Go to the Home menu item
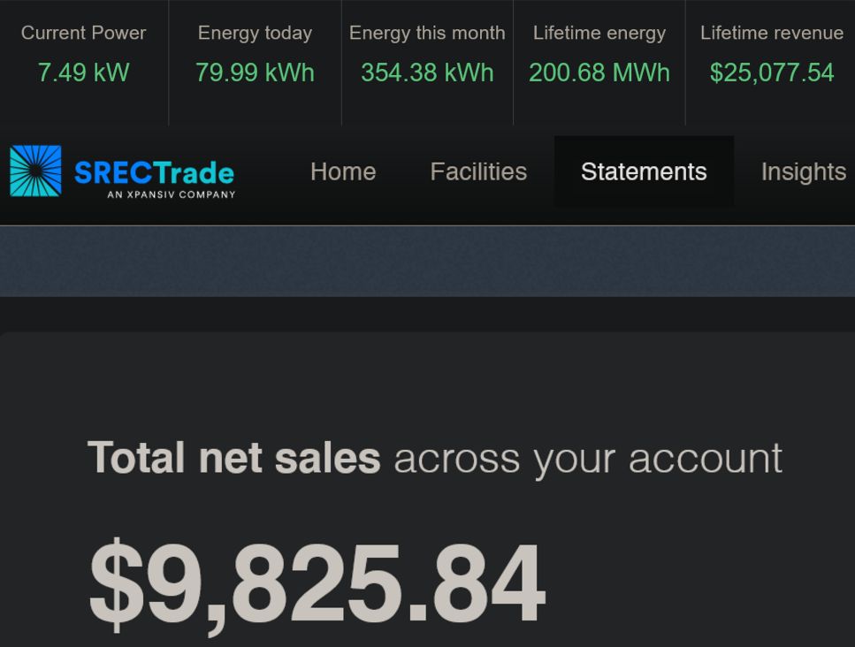Screen dimensions: 855x647 (343, 171)
